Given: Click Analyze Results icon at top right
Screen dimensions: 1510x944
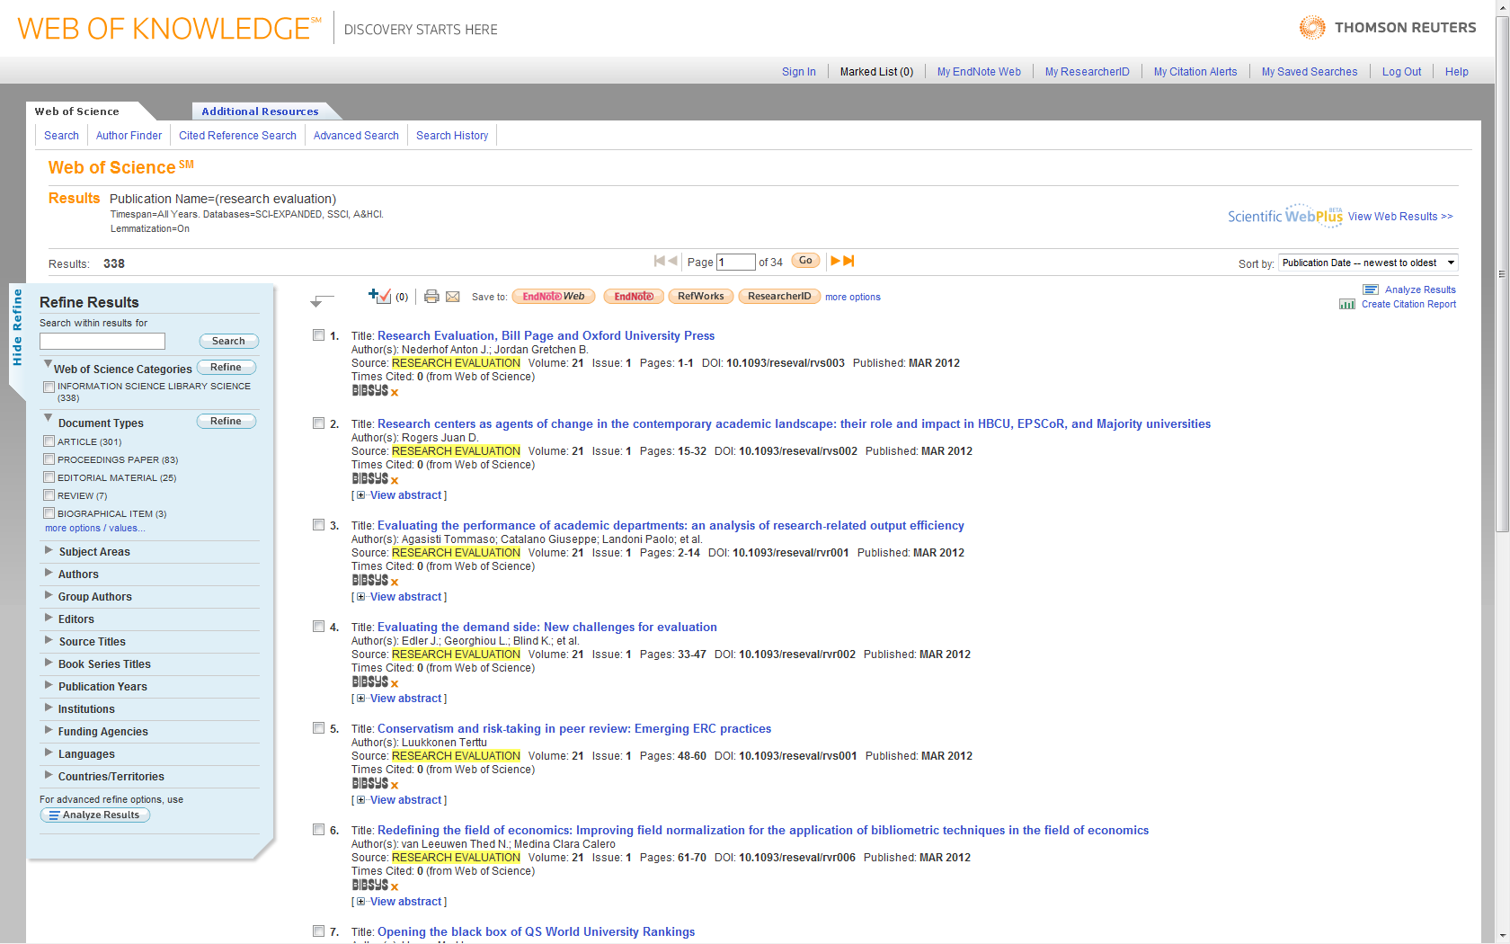Looking at the screenshot, I should tap(1371, 289).
